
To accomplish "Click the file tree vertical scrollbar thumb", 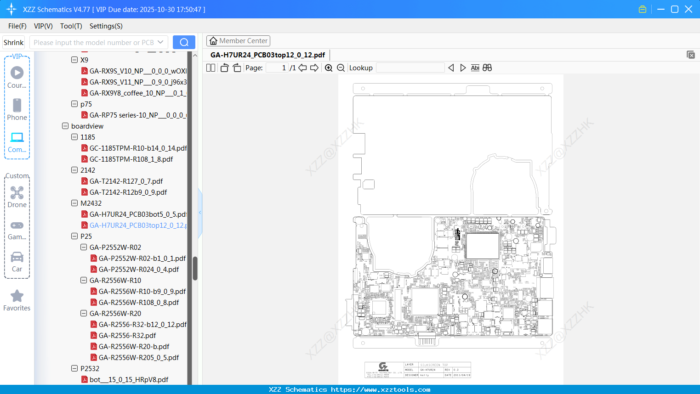I will click(x=195, y=268).
